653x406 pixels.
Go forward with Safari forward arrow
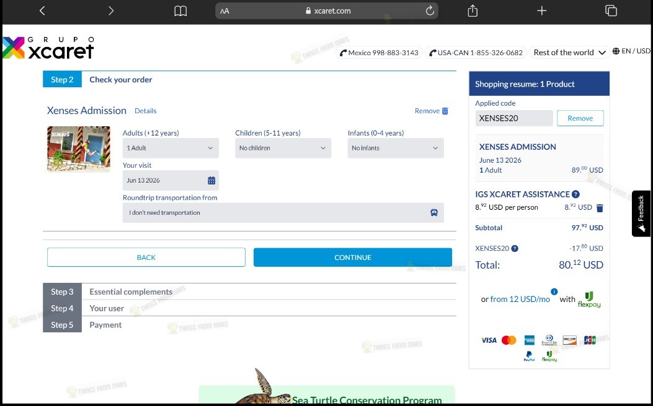[111, 11]
